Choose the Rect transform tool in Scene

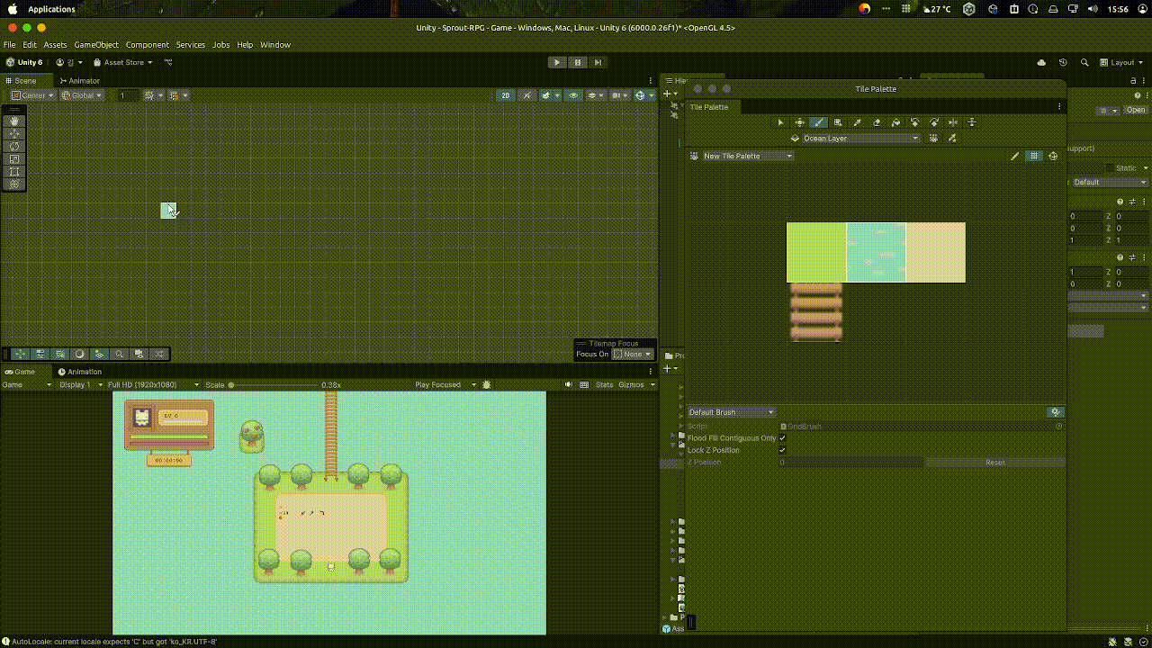pos(14,172)
